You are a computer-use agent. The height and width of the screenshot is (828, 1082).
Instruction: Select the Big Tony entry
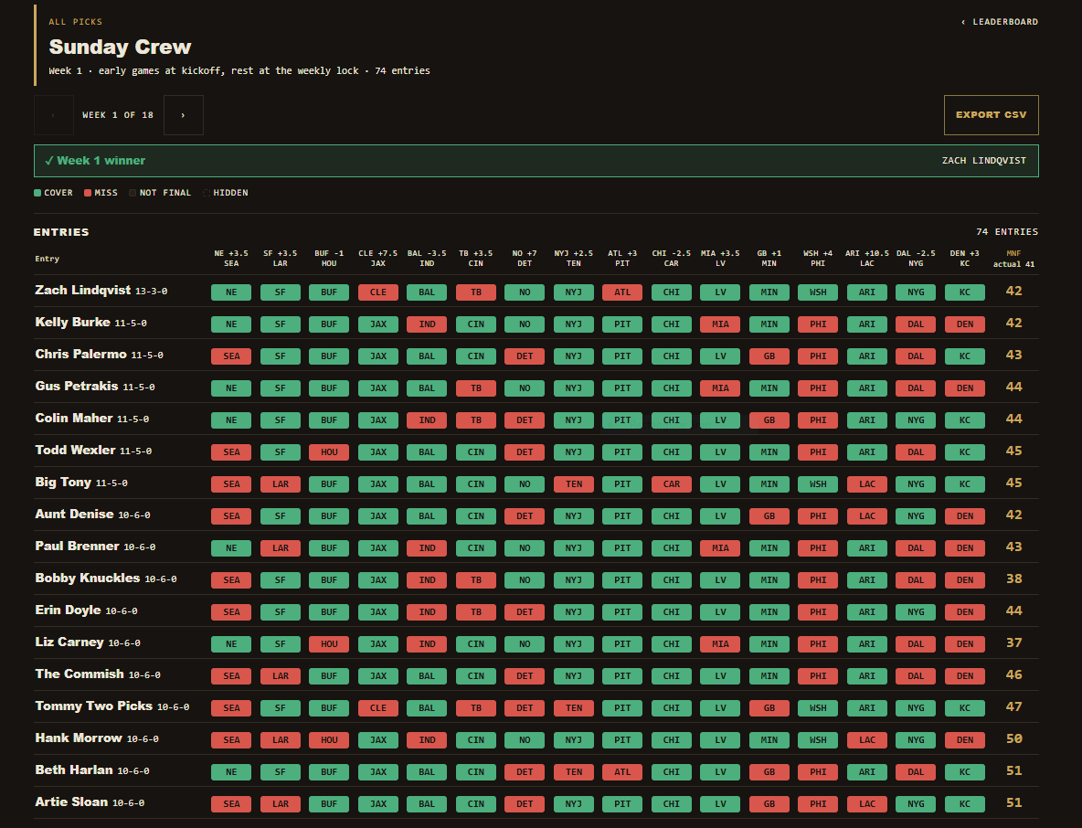(x=63, y=483)
